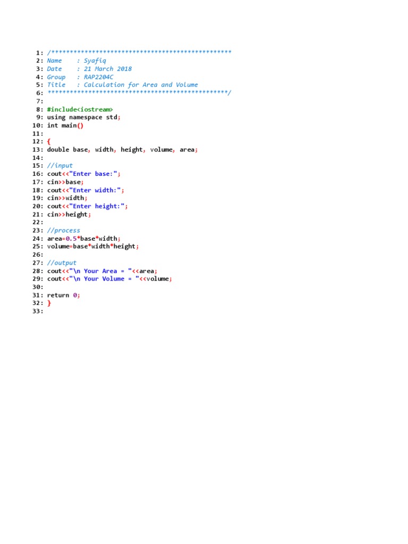408x544 pixels.
Task: Click the 'Name : Syafiq' comment line
Action: pos(76,61)
